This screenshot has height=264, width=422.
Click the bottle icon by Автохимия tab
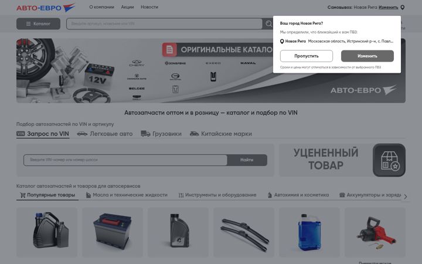pyautogui.click(x=270, y=195)
